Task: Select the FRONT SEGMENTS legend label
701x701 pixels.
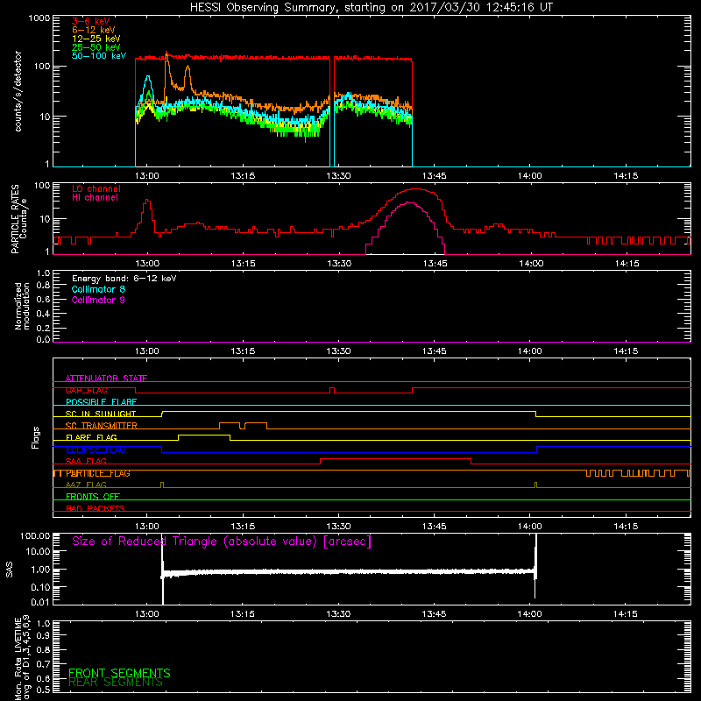Action: [x=119, y=673]
